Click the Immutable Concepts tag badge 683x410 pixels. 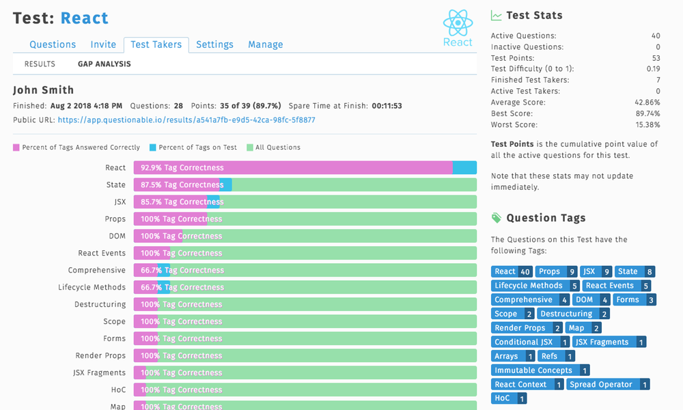click(x=540, y=370)
